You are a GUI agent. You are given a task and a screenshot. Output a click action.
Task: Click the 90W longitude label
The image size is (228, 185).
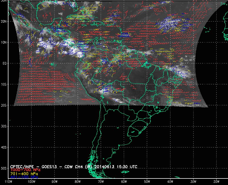(x=55, y=181)
